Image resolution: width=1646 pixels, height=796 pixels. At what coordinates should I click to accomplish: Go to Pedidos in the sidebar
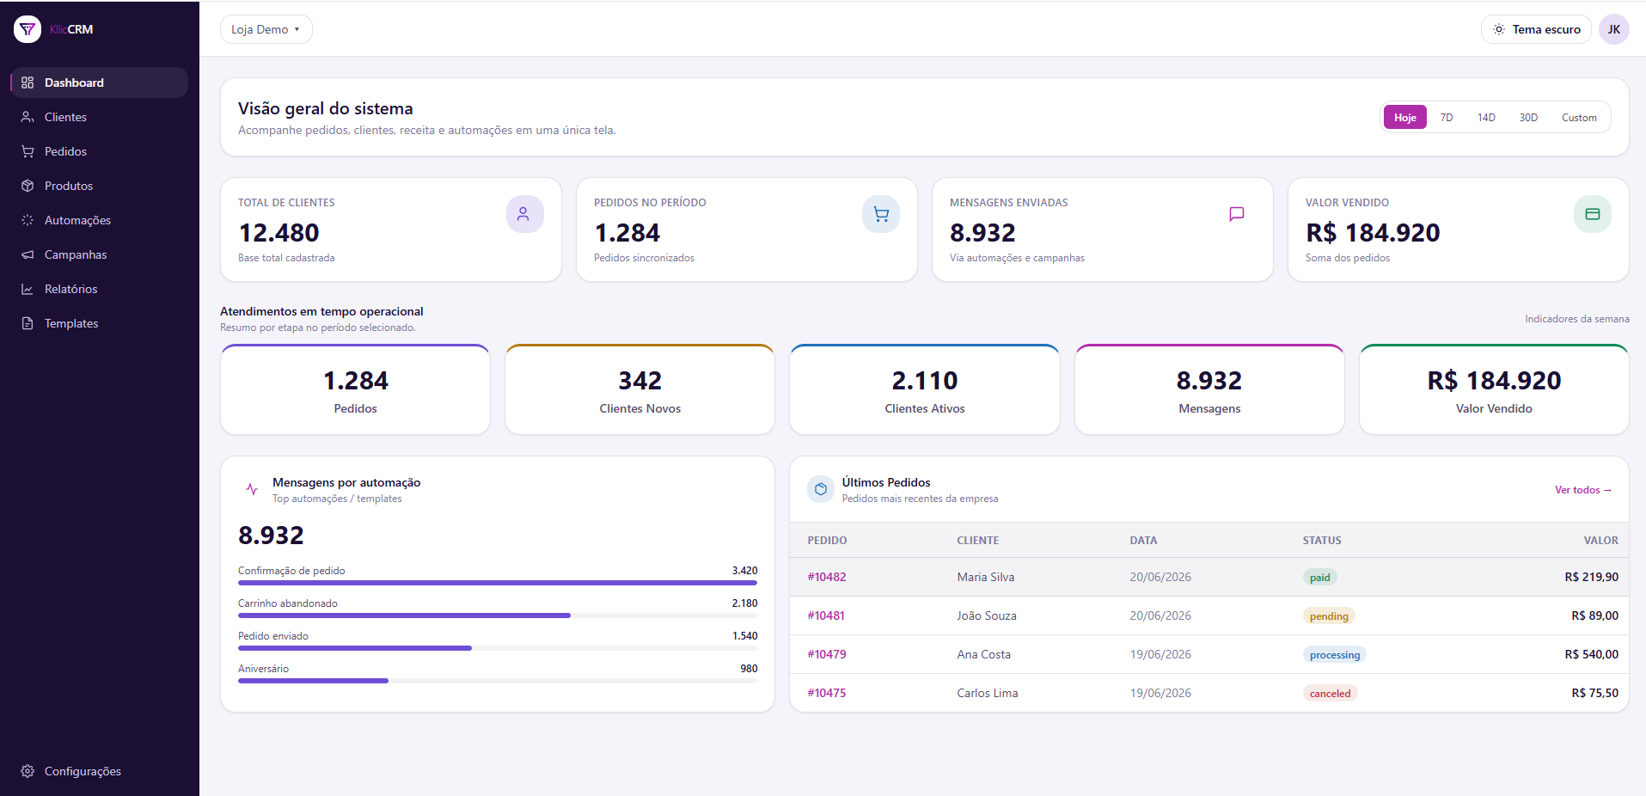pyautogui.click(x=99, y=151)
